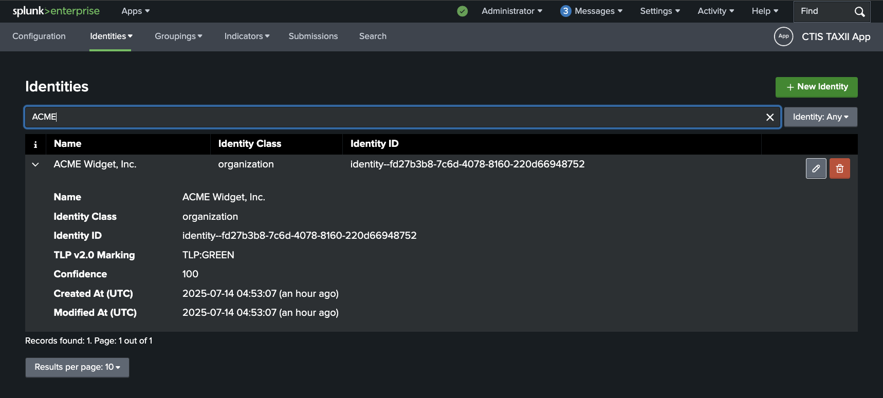The height and width of the screenshot is (398, 883).
Task: Expand the Apps menu
Action: (135, 11)
